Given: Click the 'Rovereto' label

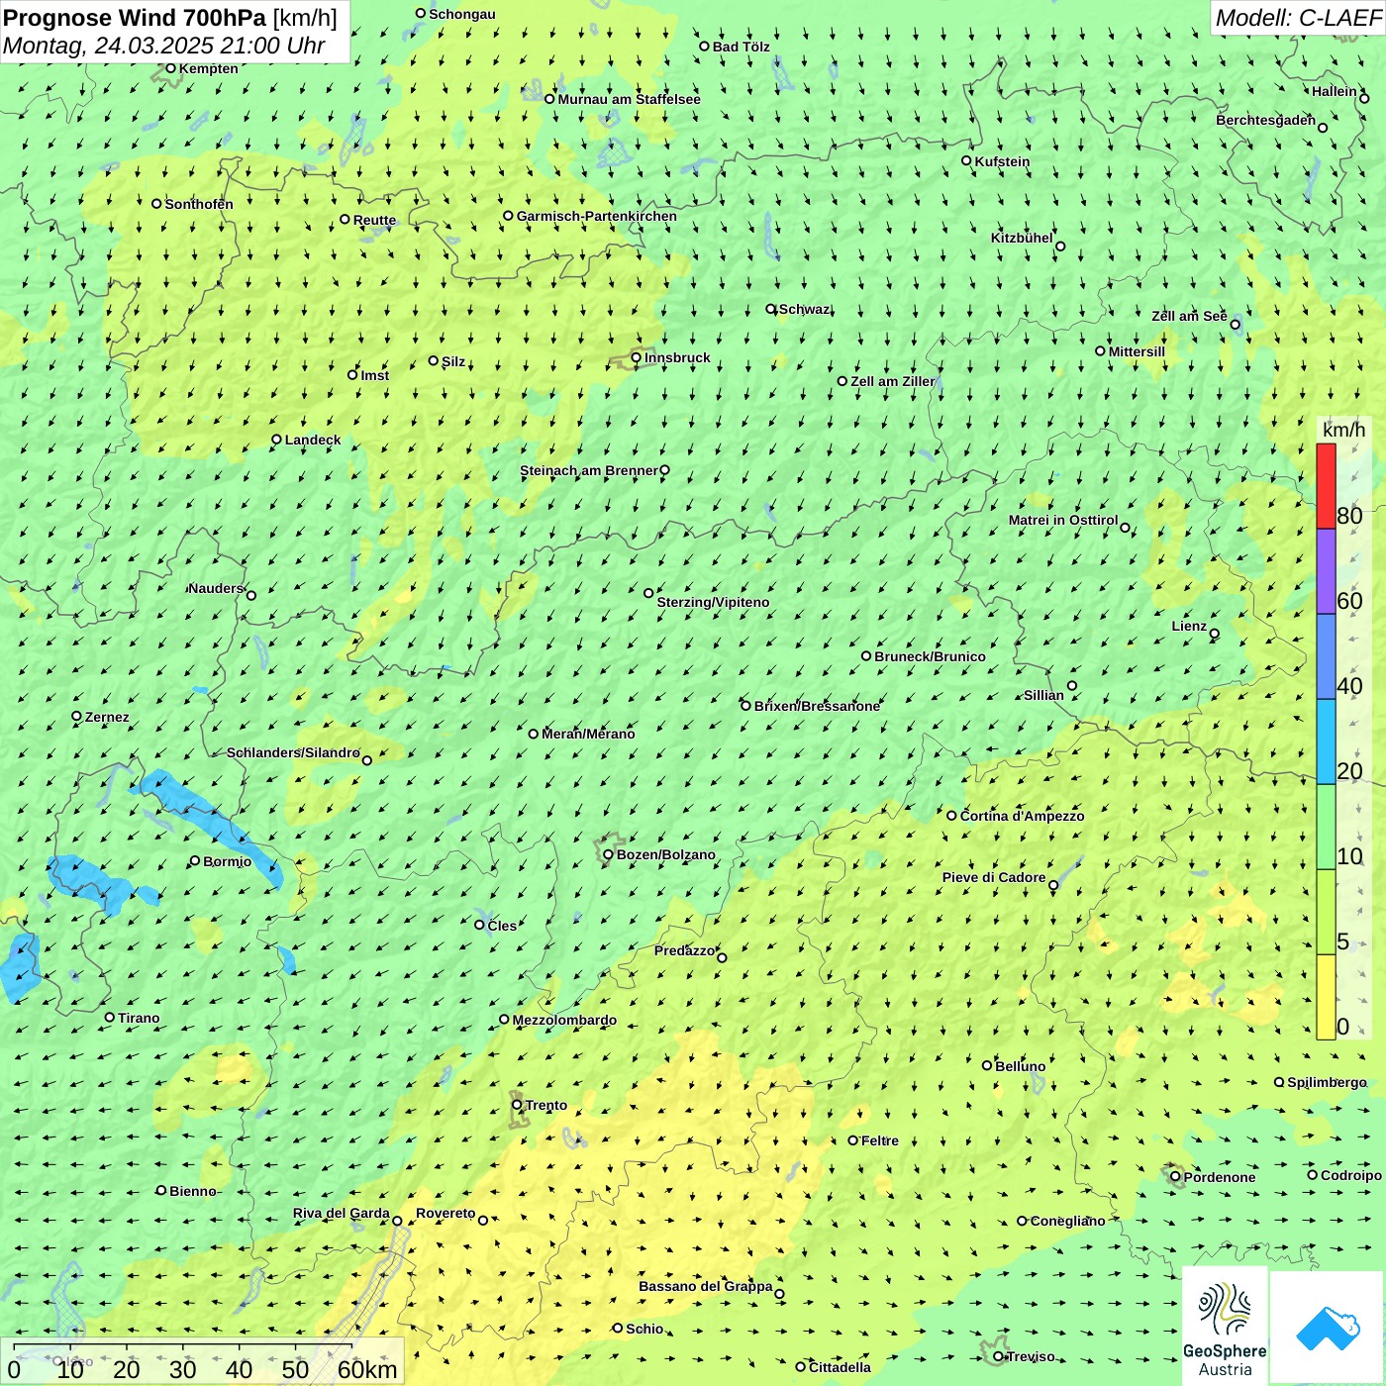Looking at the screenshot, I should click(x=445, y=1213).
